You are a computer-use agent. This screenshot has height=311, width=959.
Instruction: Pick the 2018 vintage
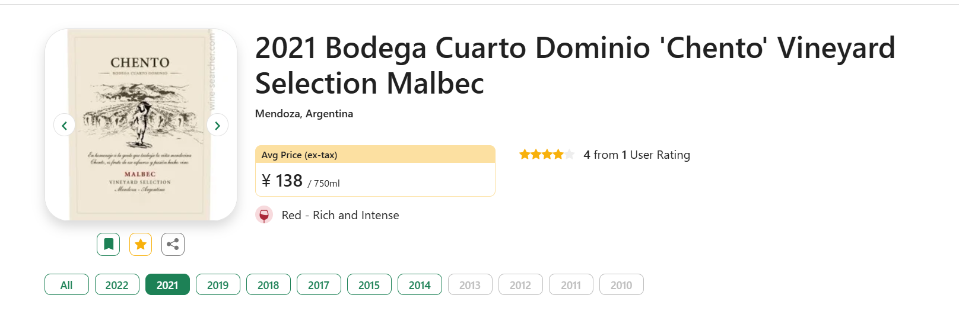click(268, 284)
